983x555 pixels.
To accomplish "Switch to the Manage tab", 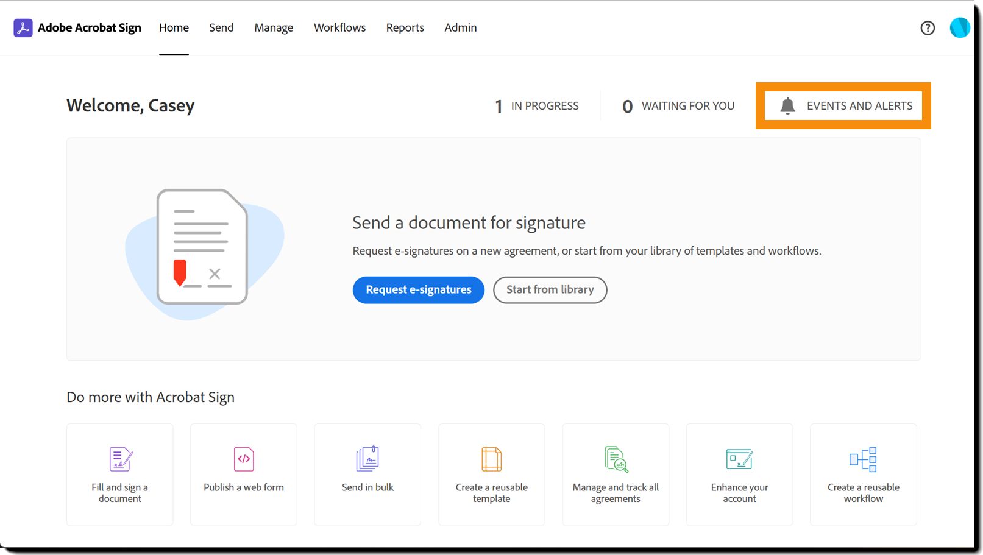I will (274, 28).
